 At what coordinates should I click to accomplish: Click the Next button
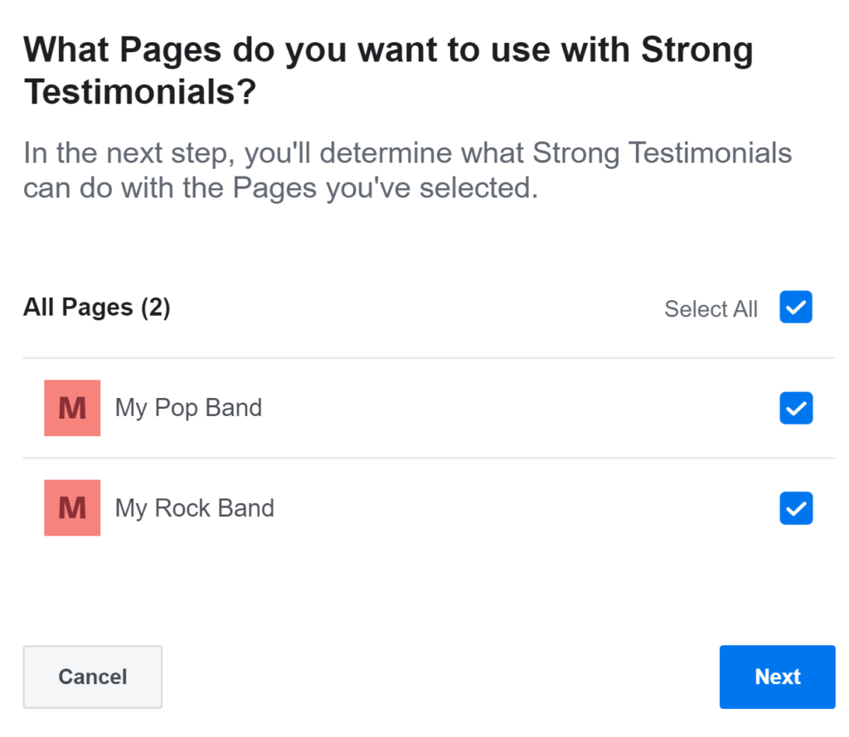778,676
